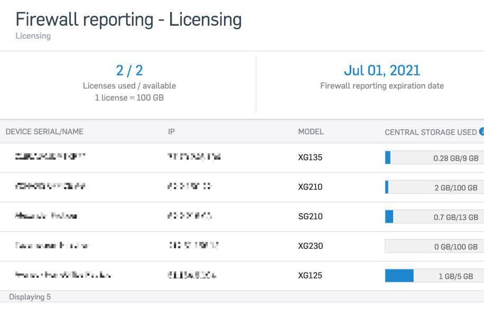This screenshot has width=484, height=329.
Task: Select the XG210 model cell
Action: pyautogui.click(x=310, y=187)
